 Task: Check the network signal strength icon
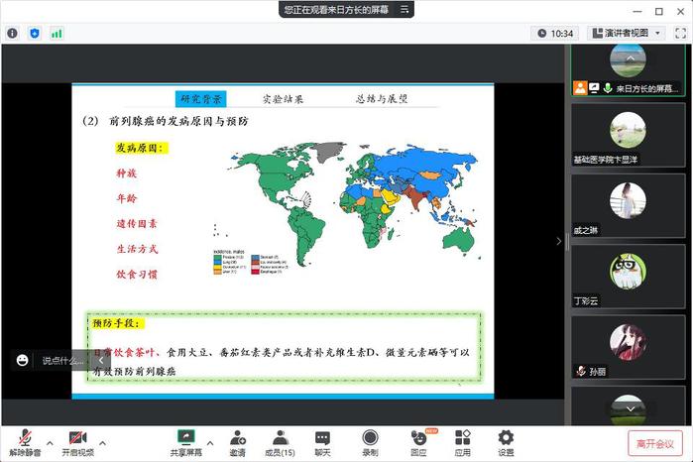(x=57, y=33)
